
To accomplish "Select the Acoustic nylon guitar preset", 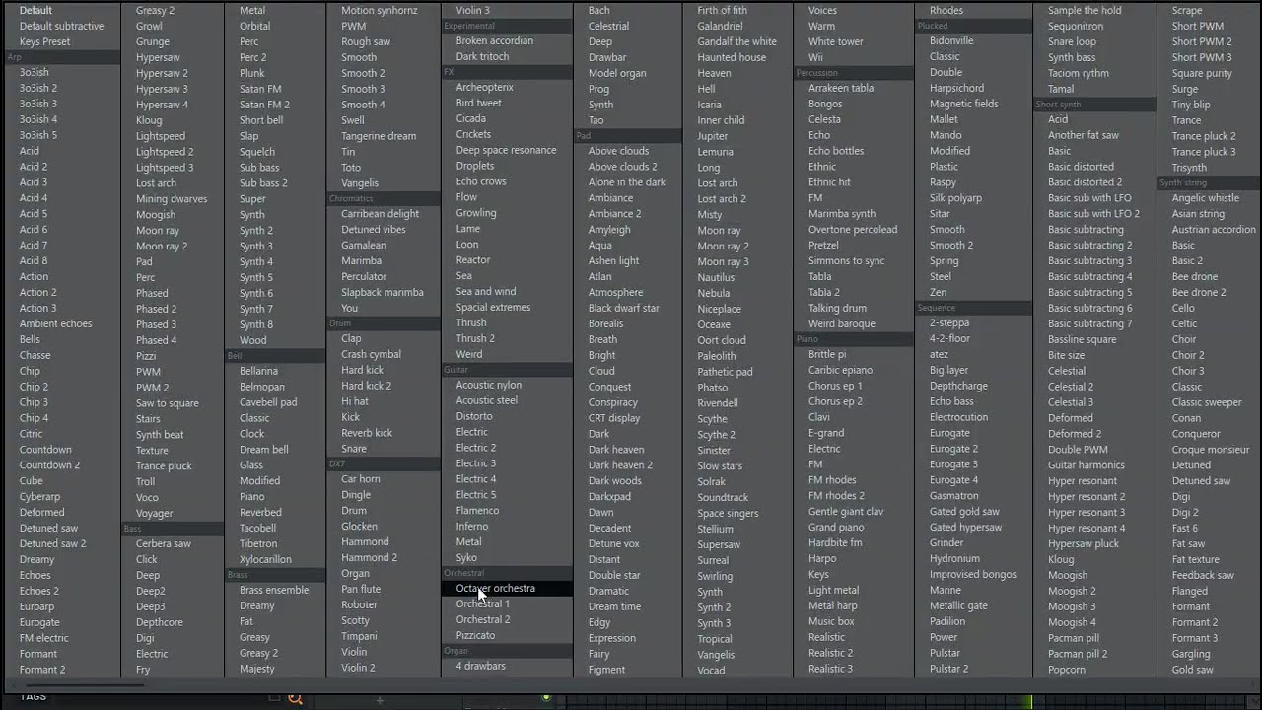I will [489, 385].
